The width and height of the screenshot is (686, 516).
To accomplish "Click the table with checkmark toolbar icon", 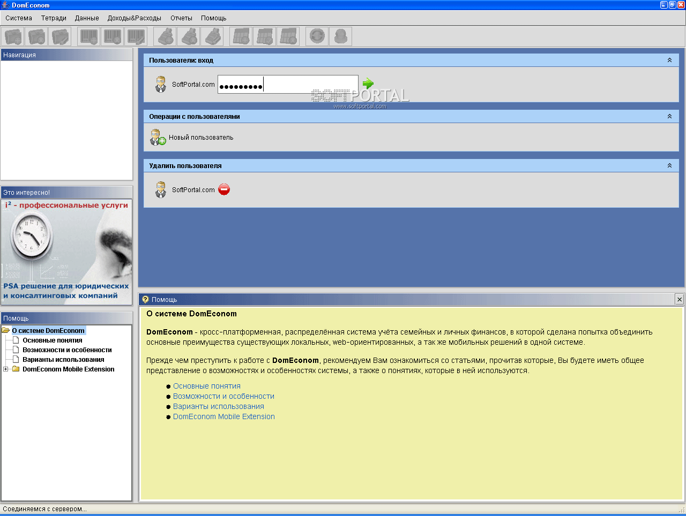I will click(x=265, y=36).
